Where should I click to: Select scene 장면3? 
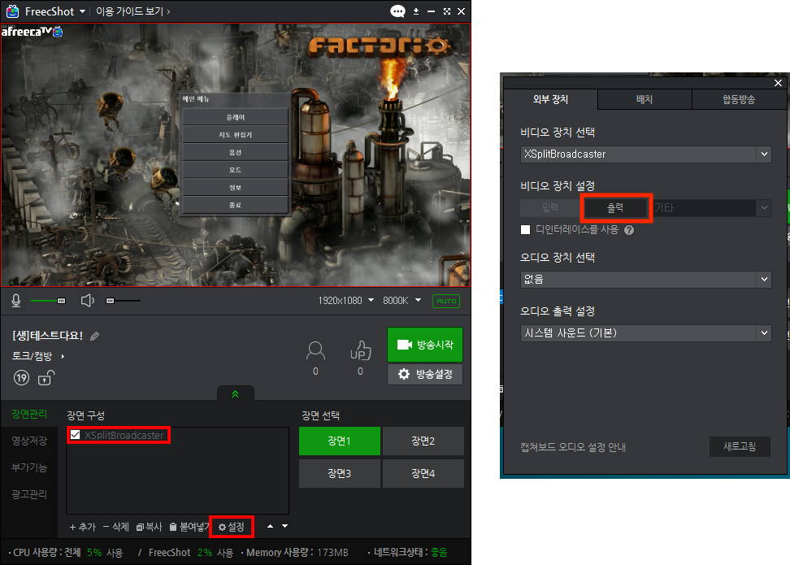340,473
